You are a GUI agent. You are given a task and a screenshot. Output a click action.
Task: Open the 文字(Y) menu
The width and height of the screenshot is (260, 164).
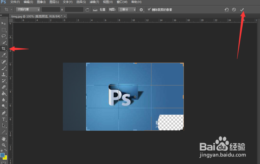(68, 2)
